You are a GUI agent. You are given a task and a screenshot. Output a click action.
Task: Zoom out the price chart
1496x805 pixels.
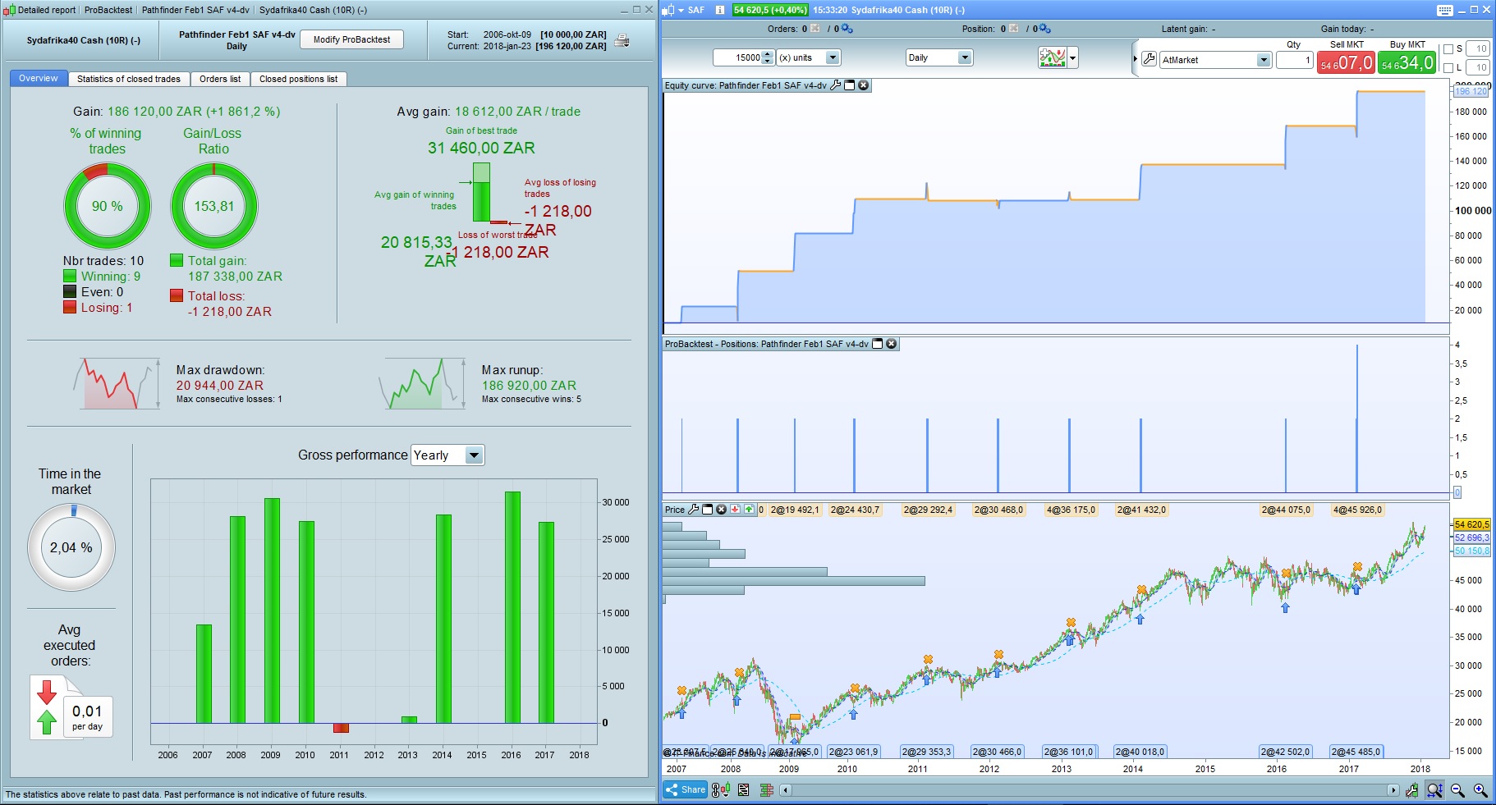[1457, 790]
